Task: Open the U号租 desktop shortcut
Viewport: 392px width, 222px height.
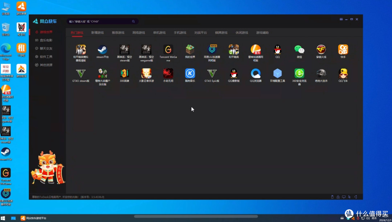Action: click(21, 50)
